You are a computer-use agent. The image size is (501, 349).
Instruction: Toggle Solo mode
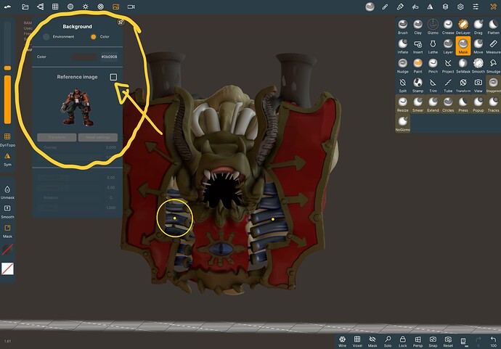coord(388,341)
